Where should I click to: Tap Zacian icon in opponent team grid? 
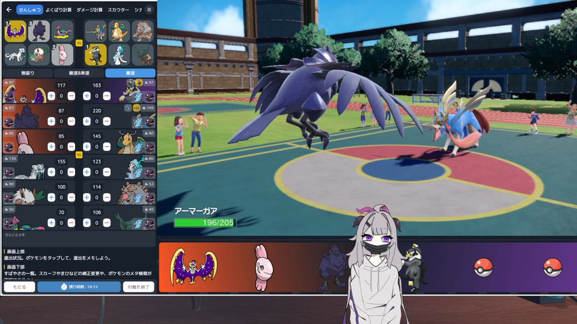(96, 31)
